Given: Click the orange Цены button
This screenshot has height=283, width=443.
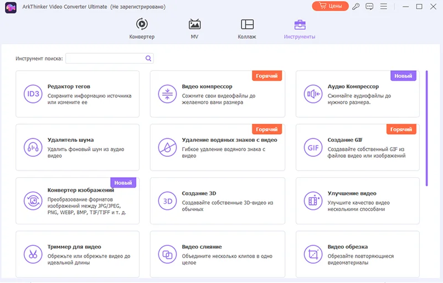Looking at the screenshot, I should coord(330,6).
